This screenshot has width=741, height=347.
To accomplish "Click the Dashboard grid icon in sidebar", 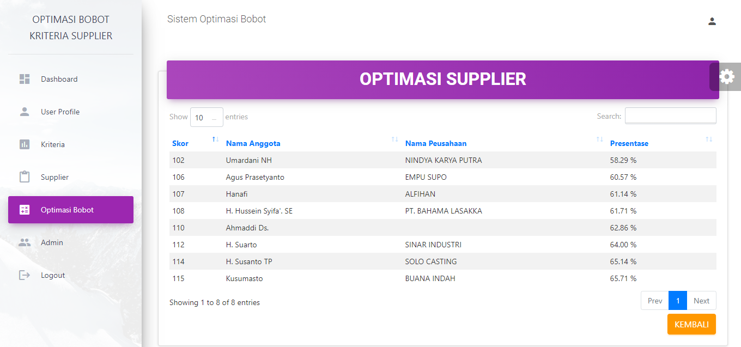I will pyautogui.click(x=25, y=79).
